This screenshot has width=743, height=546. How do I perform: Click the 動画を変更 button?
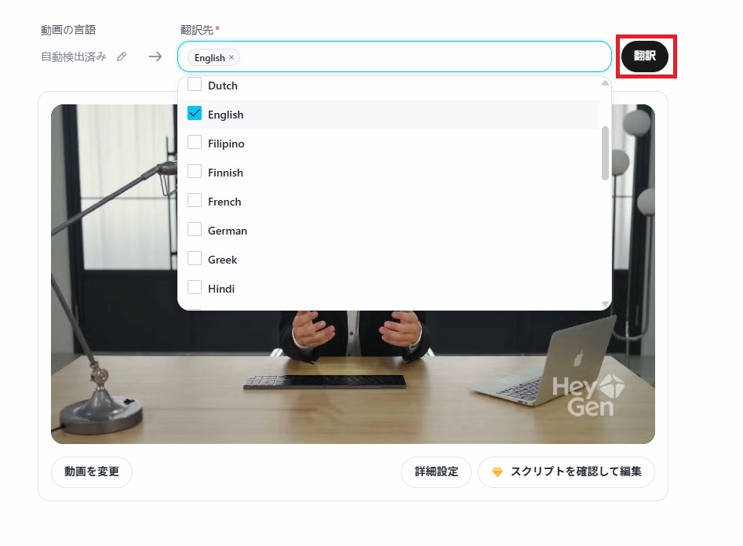click(92, 471)
